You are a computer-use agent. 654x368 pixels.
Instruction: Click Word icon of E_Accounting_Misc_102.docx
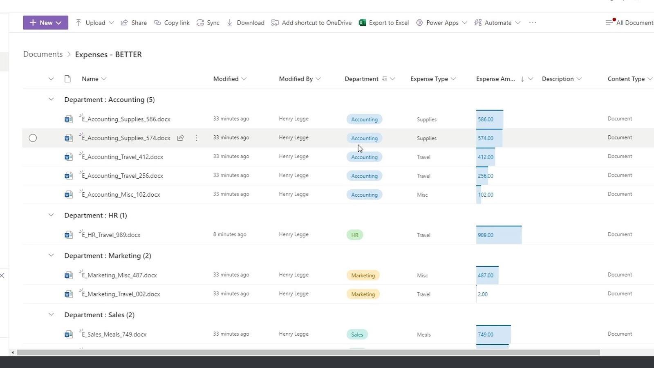pos(69,194)
